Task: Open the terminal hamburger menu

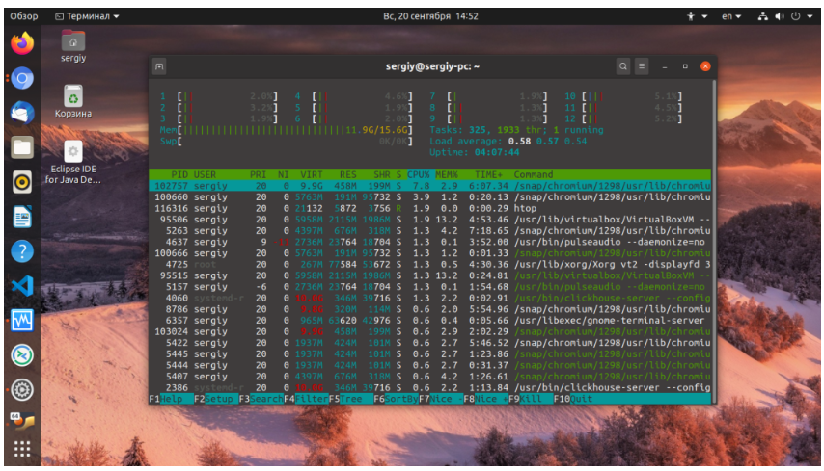Action: (x=642, y=66)
